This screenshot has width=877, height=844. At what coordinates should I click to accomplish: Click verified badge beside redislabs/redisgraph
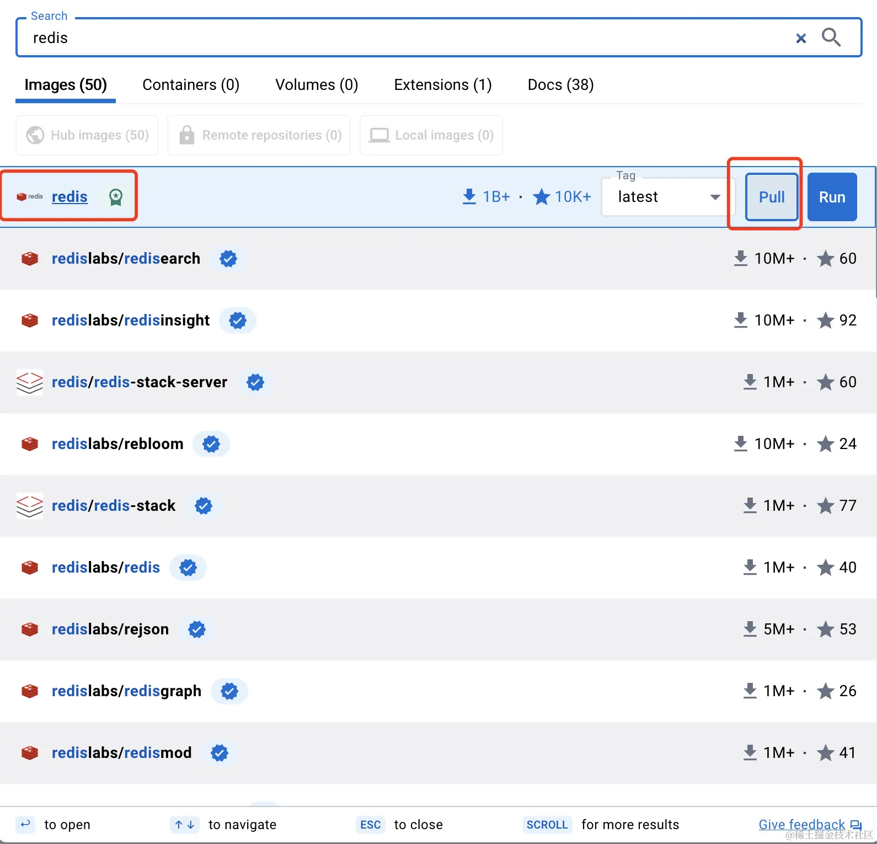pos(229,691)
